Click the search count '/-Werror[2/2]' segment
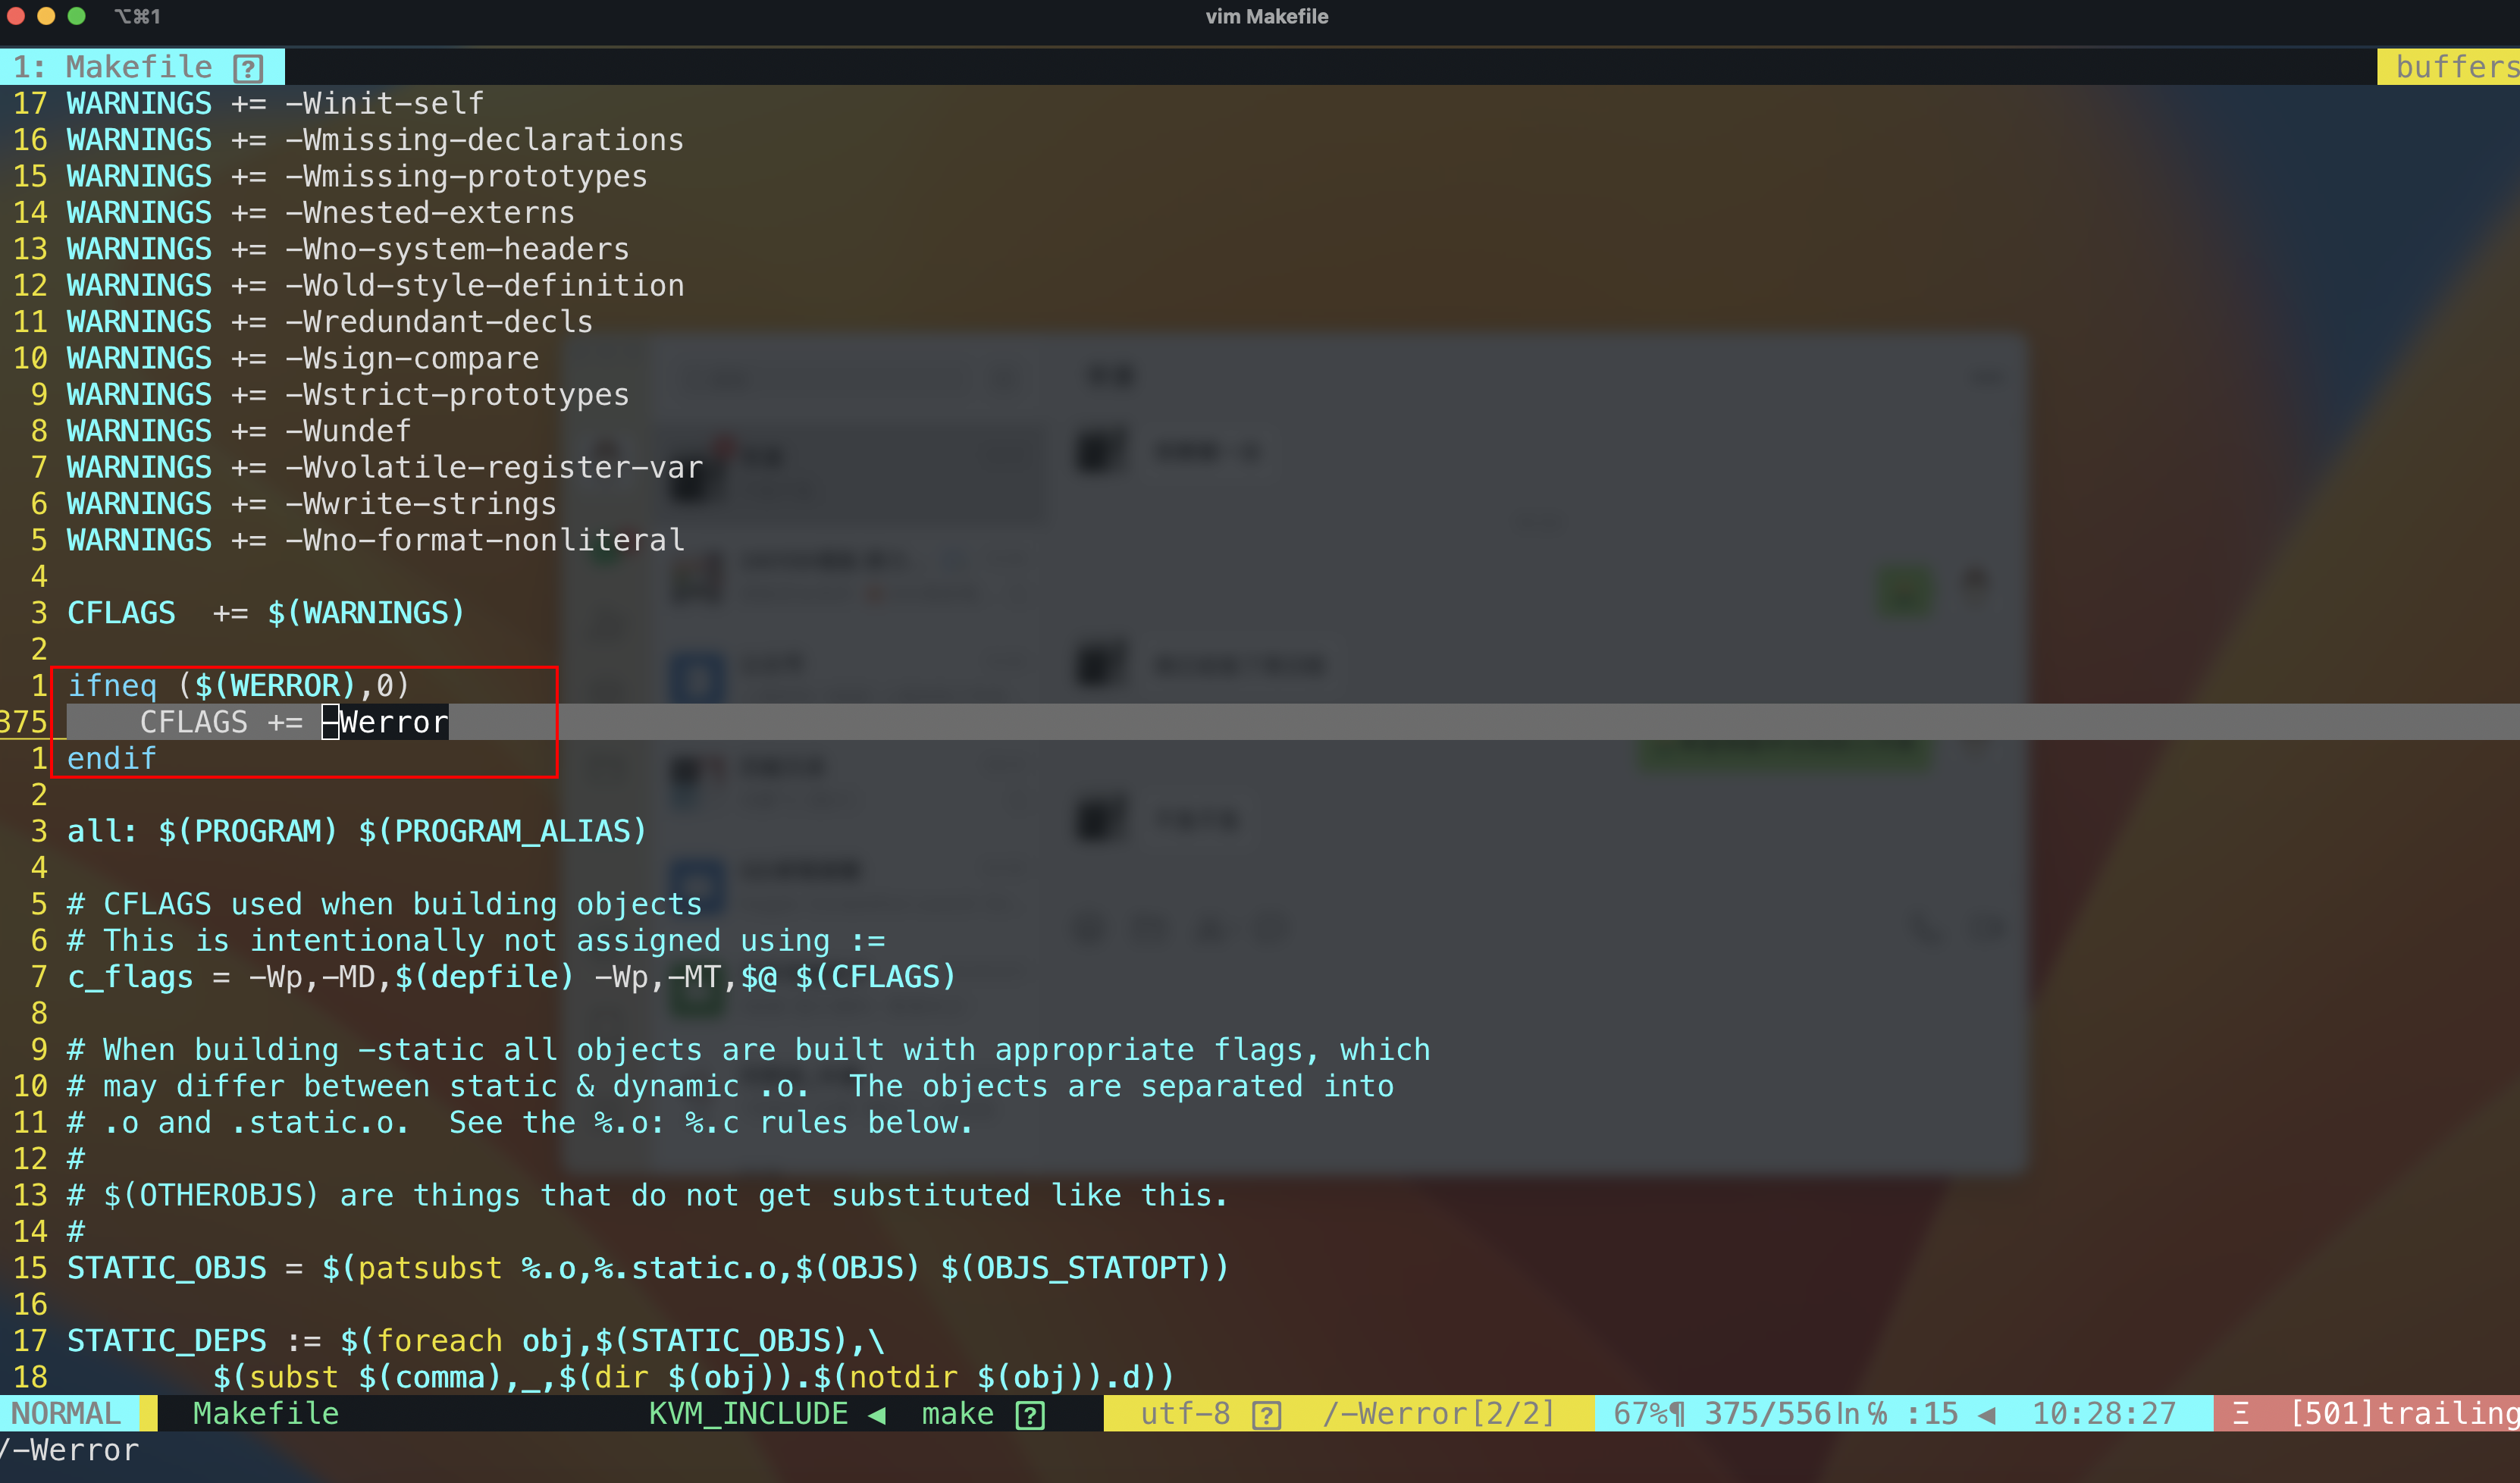Screen dimensions: 2520x1483 (x=1438, y=1413)
